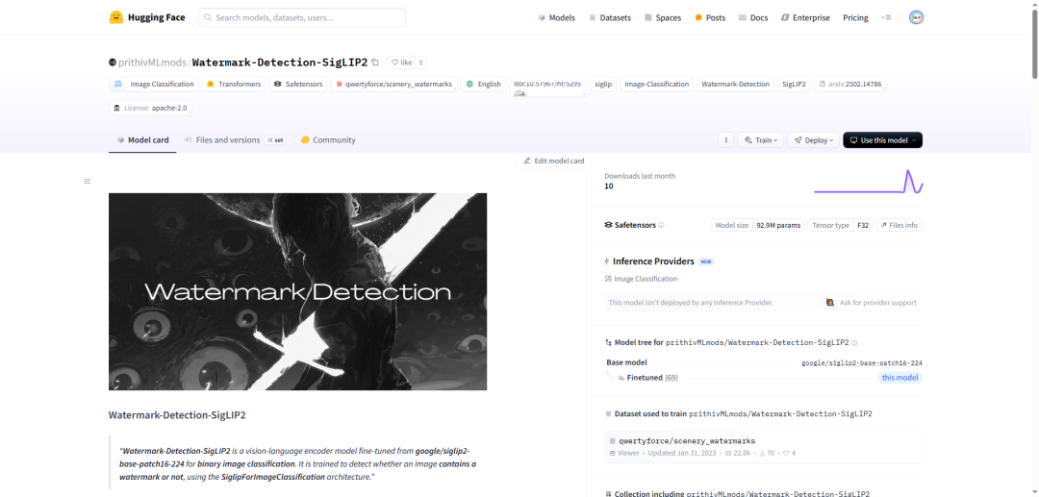This screenshot has height=497, width=1039.
Task: Open the three-dot more options menu
Action: 726,140
